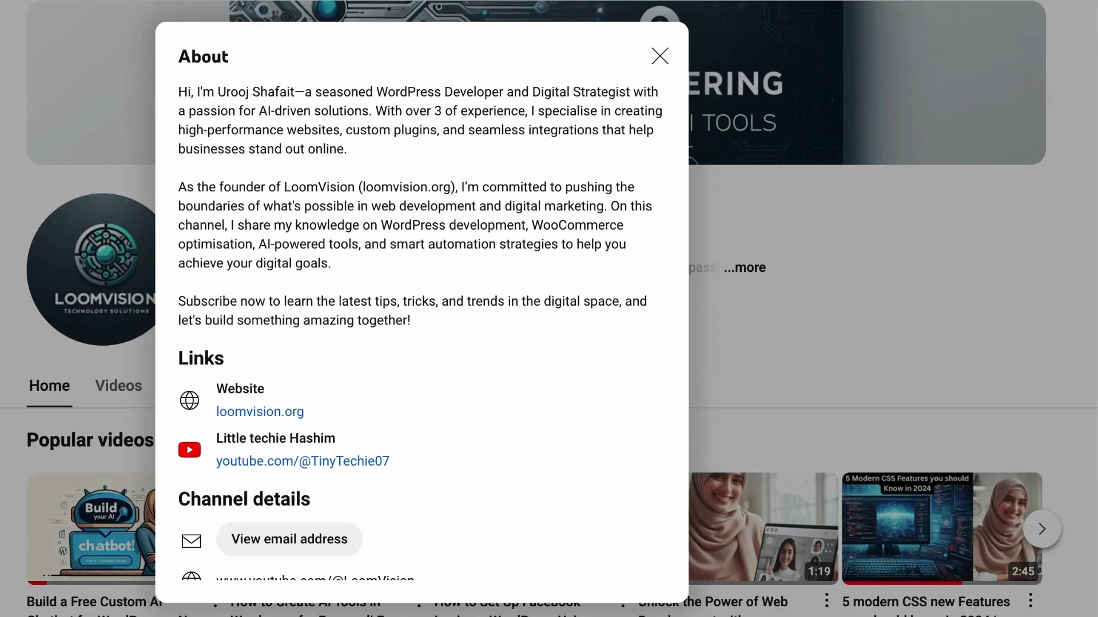
Task: Click the channel banner image
Action: pyautogui.click(x=867, y=82)
